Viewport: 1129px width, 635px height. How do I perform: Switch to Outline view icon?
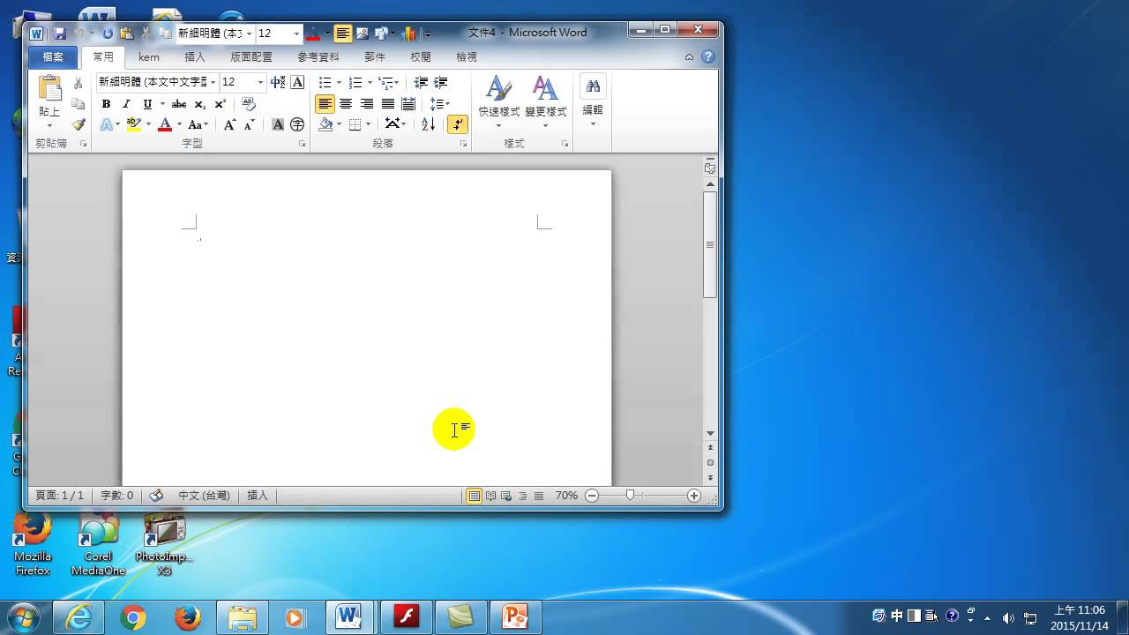522,496
